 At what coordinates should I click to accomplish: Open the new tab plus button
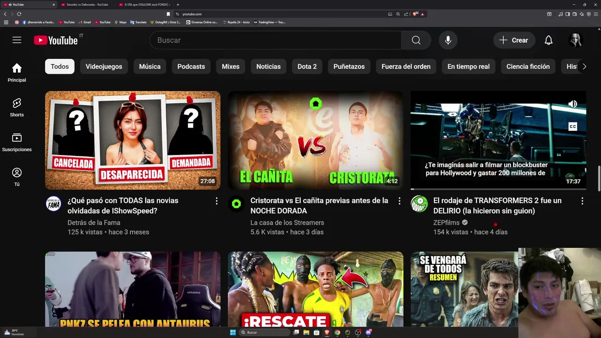177,5
